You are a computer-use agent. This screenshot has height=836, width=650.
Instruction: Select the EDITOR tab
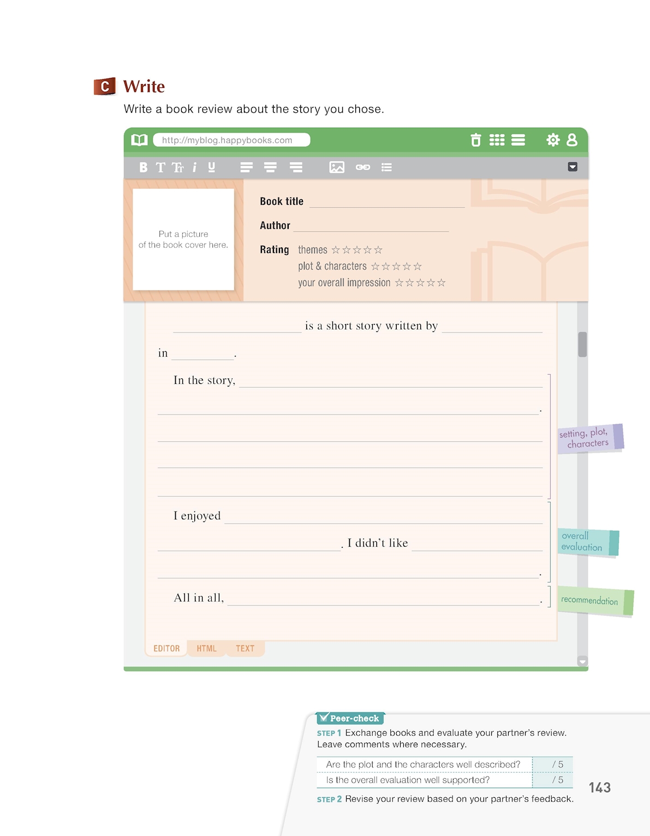click(166, 649)
